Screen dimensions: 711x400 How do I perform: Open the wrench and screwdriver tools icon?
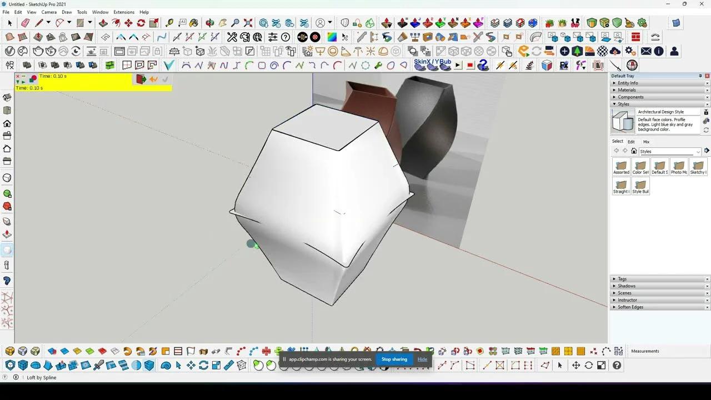232,37
